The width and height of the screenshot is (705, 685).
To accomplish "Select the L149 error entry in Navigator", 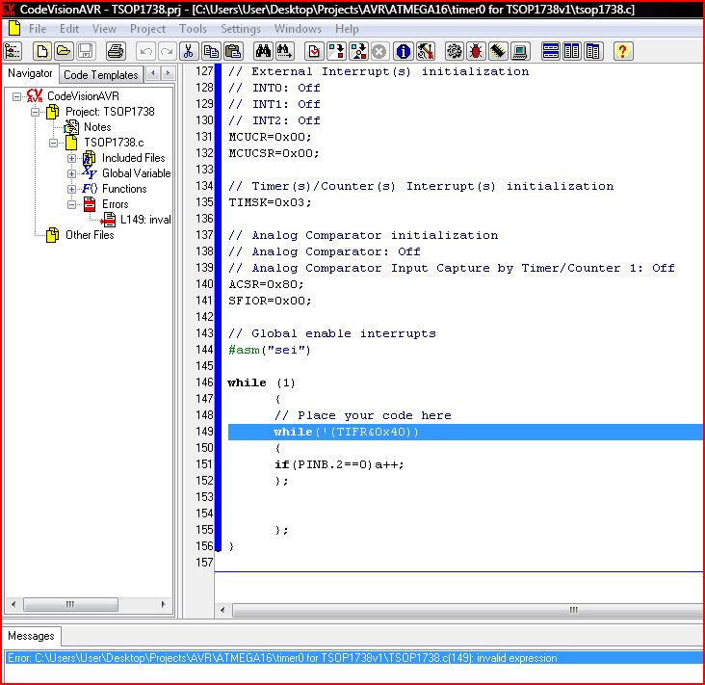I will click(144, 220).
